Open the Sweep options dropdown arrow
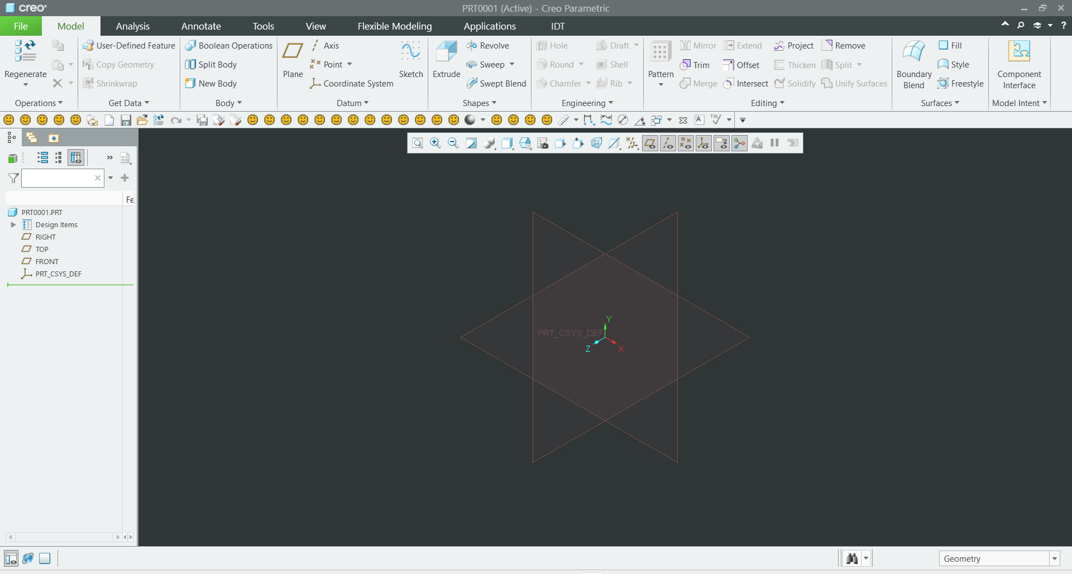Image resolution: width=1072 pixels, height=574 pixels. coord(512,65)
